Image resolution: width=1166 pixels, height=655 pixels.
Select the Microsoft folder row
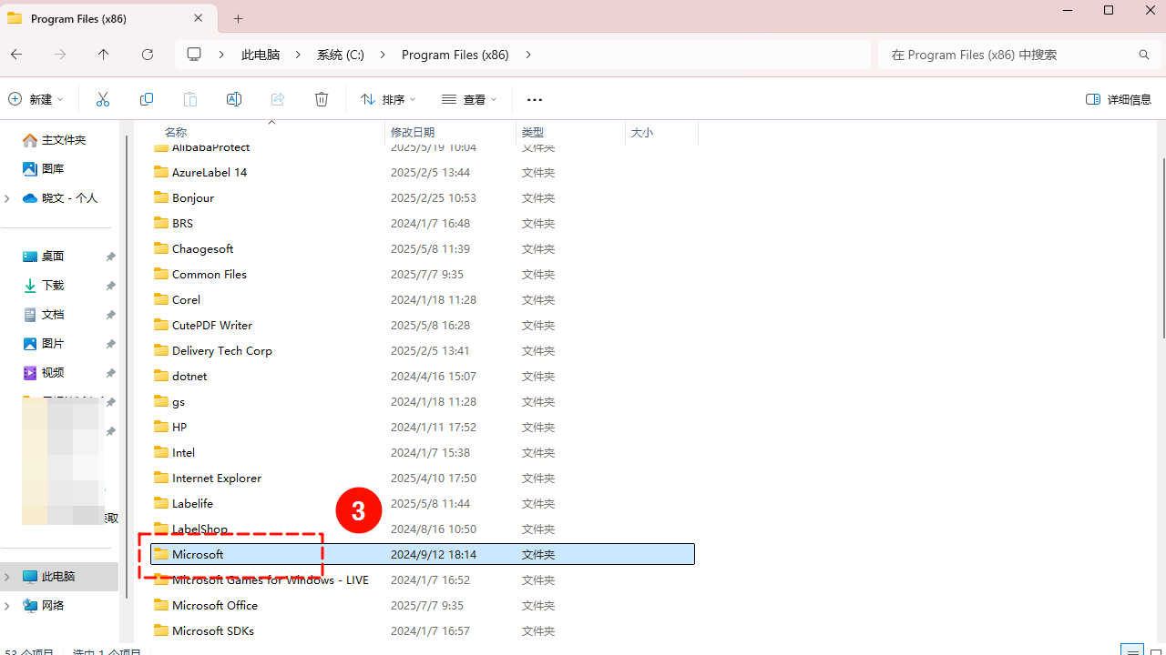pyautogui.click(x=423, y=554)
